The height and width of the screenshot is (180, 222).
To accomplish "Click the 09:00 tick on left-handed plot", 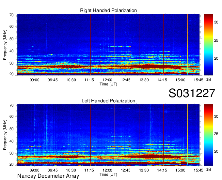I will click(x=34, y=170).
